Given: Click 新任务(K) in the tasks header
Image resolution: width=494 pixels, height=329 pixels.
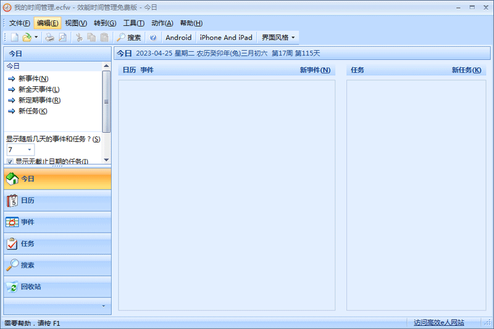Looking at the screenshot, I should [467, 70].
